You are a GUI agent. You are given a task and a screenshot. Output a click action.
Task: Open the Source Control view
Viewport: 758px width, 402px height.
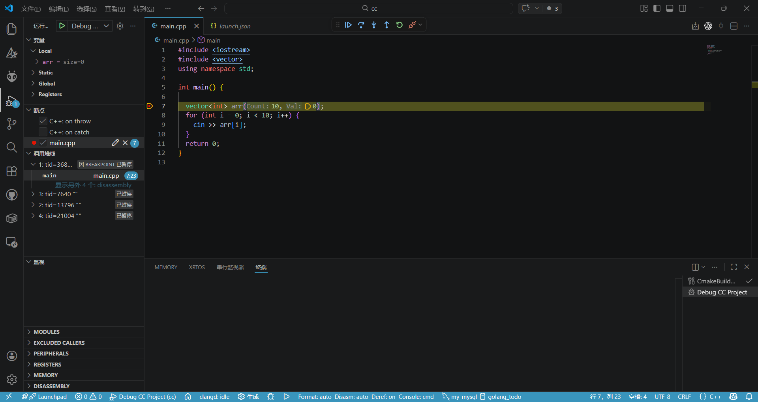tap(12, 124)
